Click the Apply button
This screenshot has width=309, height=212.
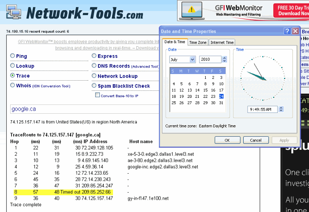click(284, 140)
